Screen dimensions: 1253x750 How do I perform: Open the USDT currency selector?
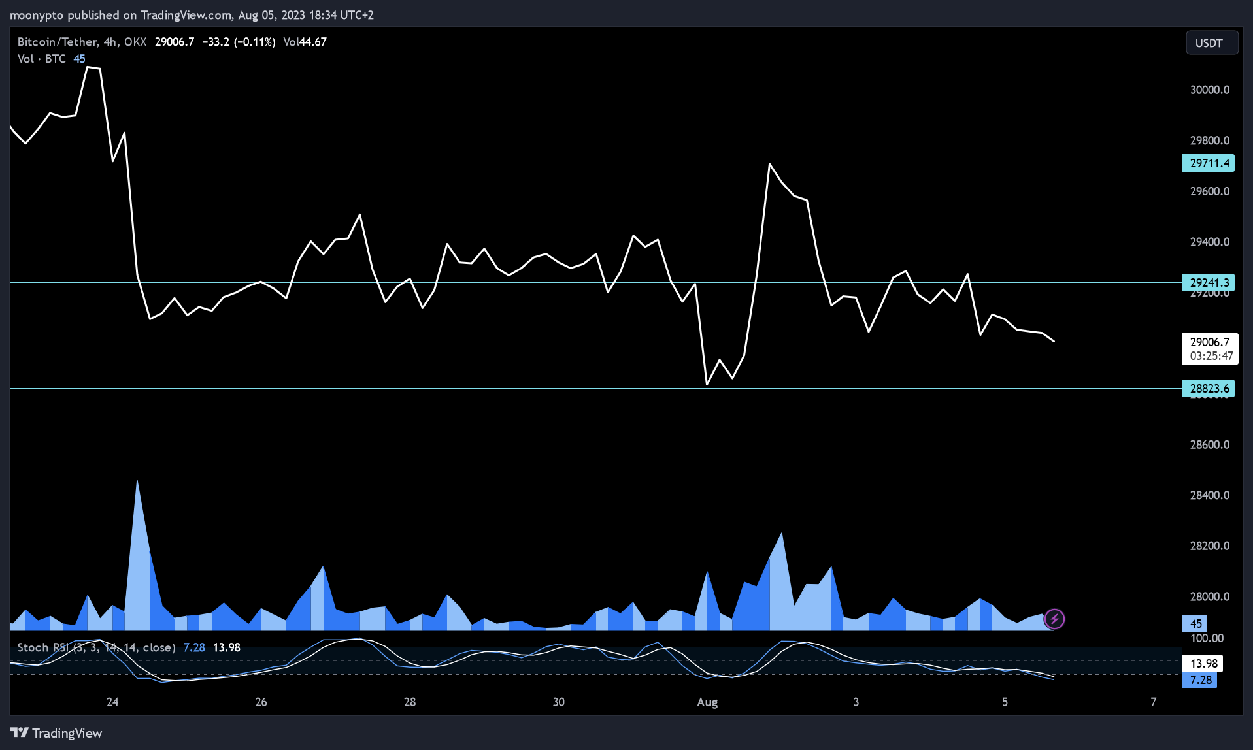[x=1212, y=42]
